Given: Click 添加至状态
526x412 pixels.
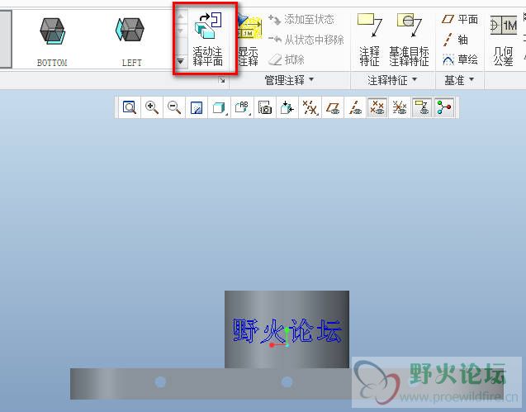Looking at the screenshot, I should (301, 20).
